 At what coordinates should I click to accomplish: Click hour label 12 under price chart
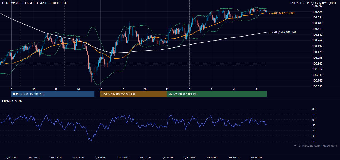point(56,89)
